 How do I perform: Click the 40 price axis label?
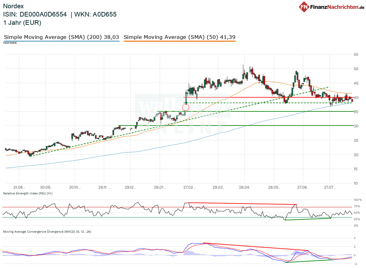(x=356, y=98)
